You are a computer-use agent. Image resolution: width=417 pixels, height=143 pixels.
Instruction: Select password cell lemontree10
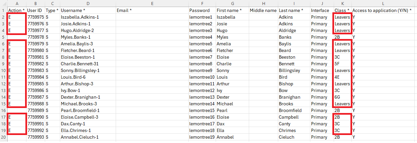coord(201,77)
